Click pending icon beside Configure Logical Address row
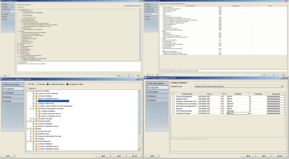This screenshot has width=289, height=159. point(36,106)
